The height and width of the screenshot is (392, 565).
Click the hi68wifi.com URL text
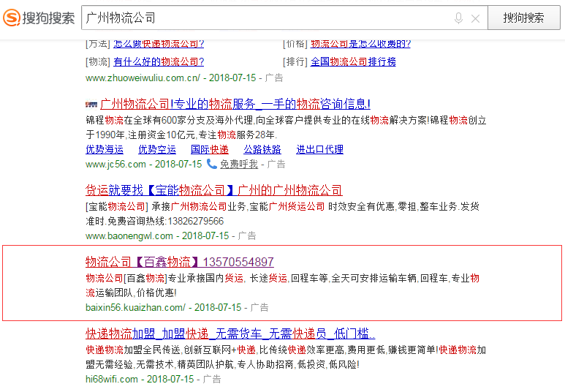coord(112,379)
